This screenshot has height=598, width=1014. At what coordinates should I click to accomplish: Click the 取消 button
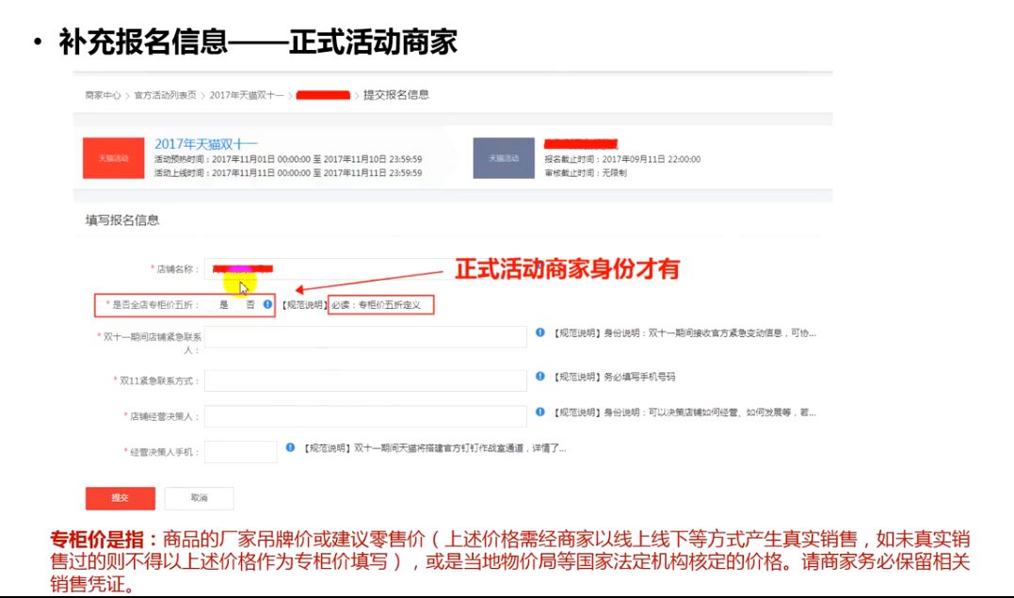point(200,498)
